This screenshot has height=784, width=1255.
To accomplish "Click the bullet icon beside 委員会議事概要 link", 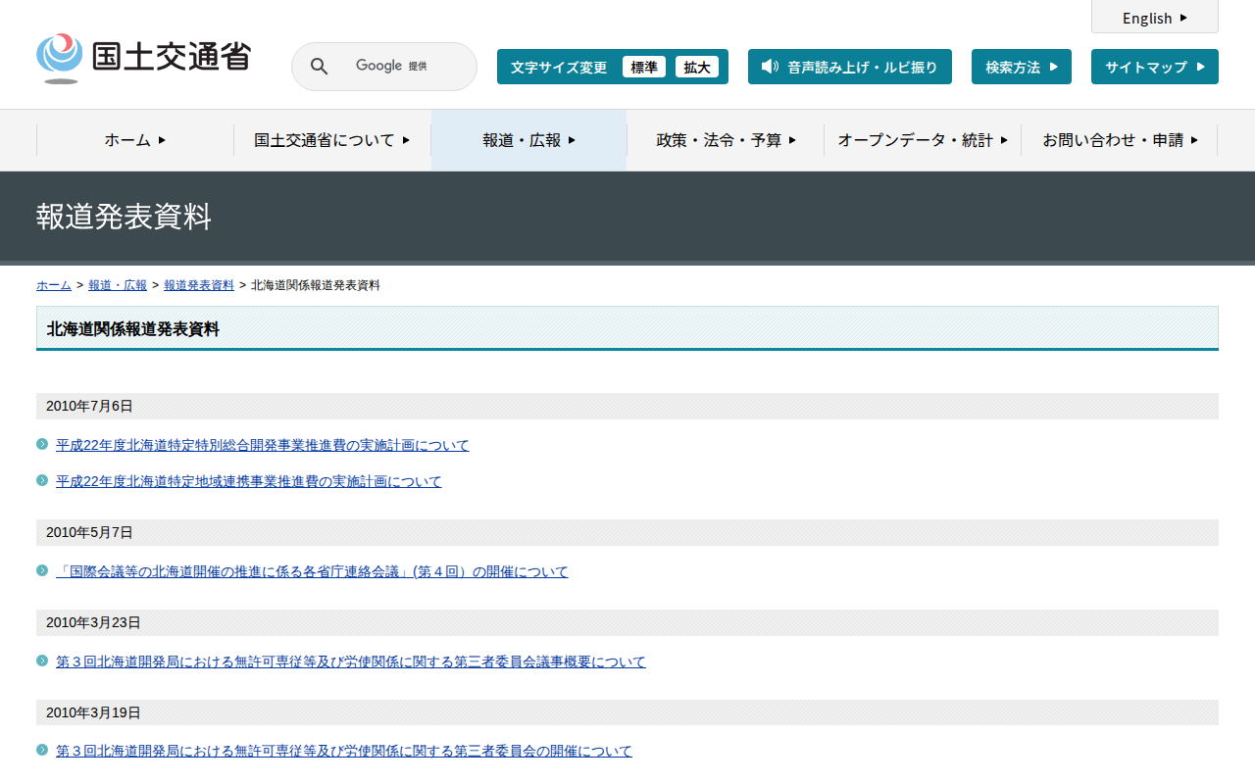I will 42,661.
